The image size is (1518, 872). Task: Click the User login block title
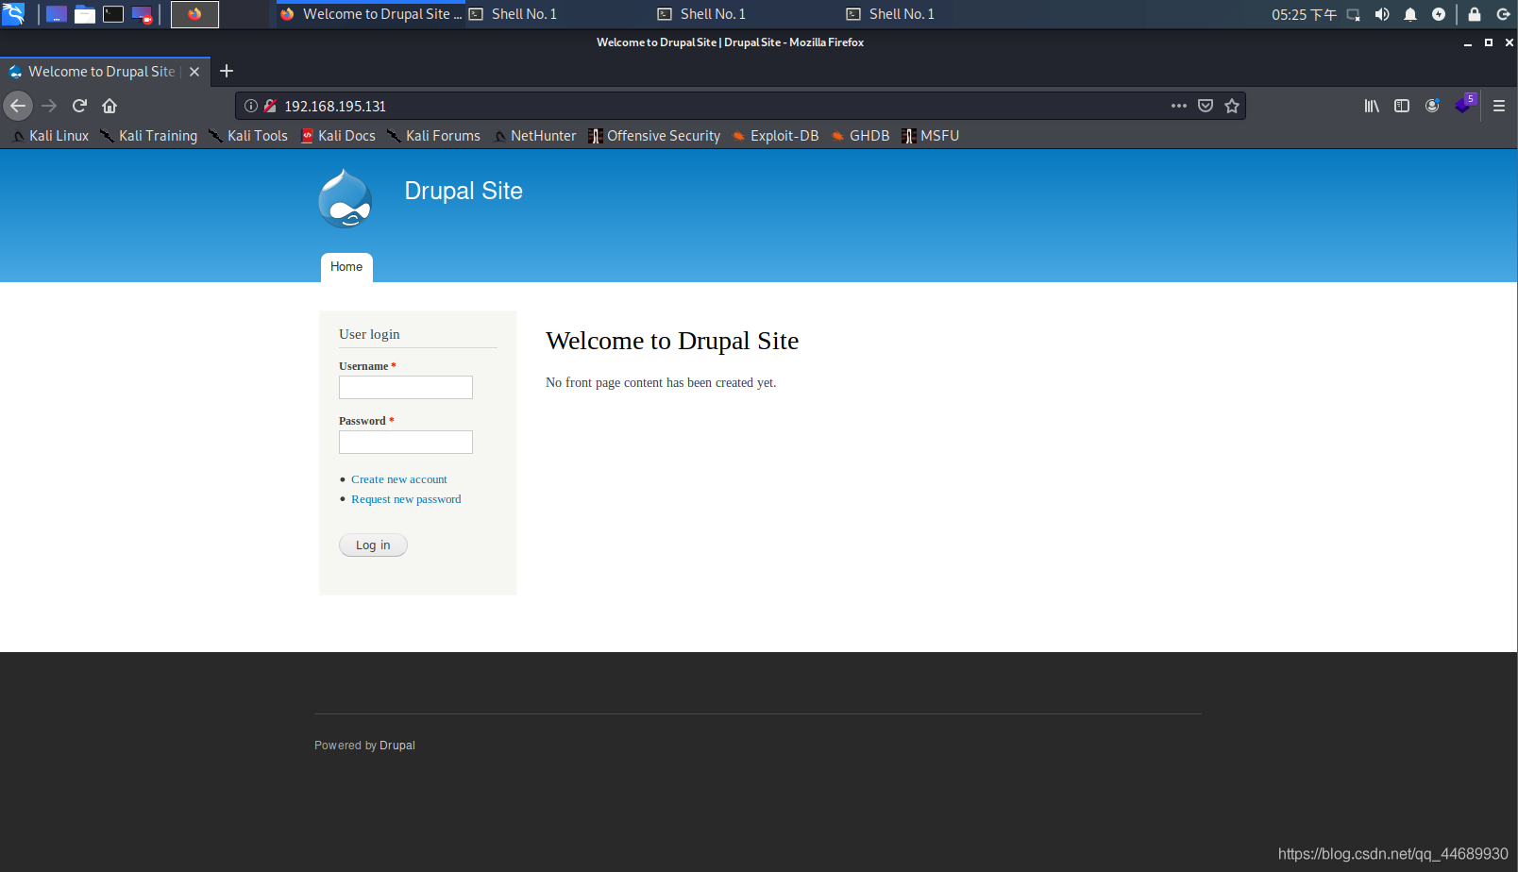click(369, 334)
